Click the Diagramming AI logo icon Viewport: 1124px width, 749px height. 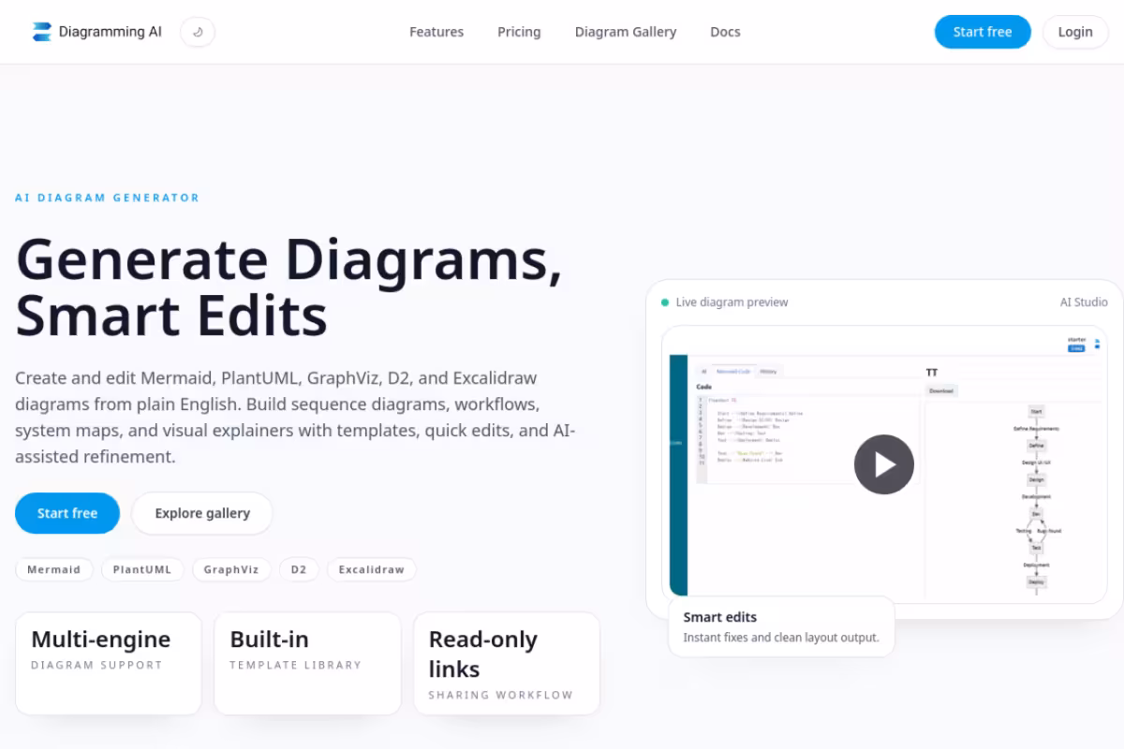coord(41,32)
